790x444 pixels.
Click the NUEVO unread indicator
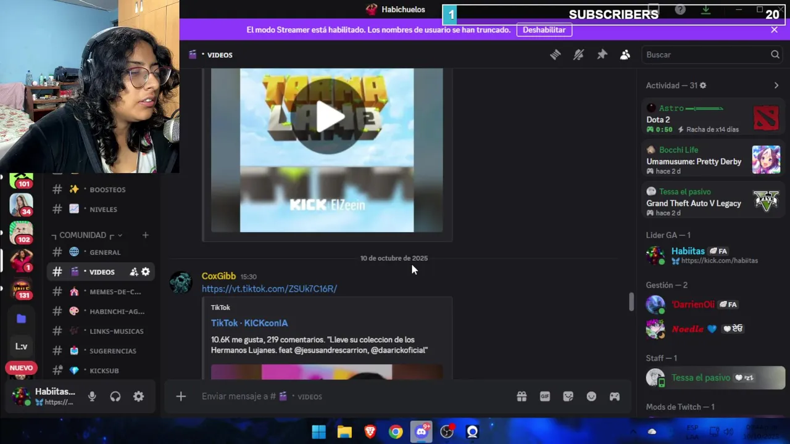coord(21,368)
